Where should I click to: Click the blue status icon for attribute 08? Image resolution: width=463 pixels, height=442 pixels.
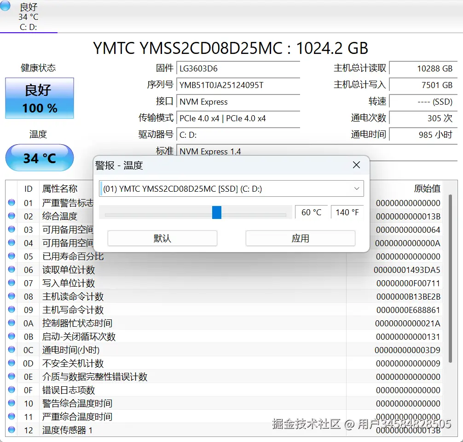(x=12, y=296)
